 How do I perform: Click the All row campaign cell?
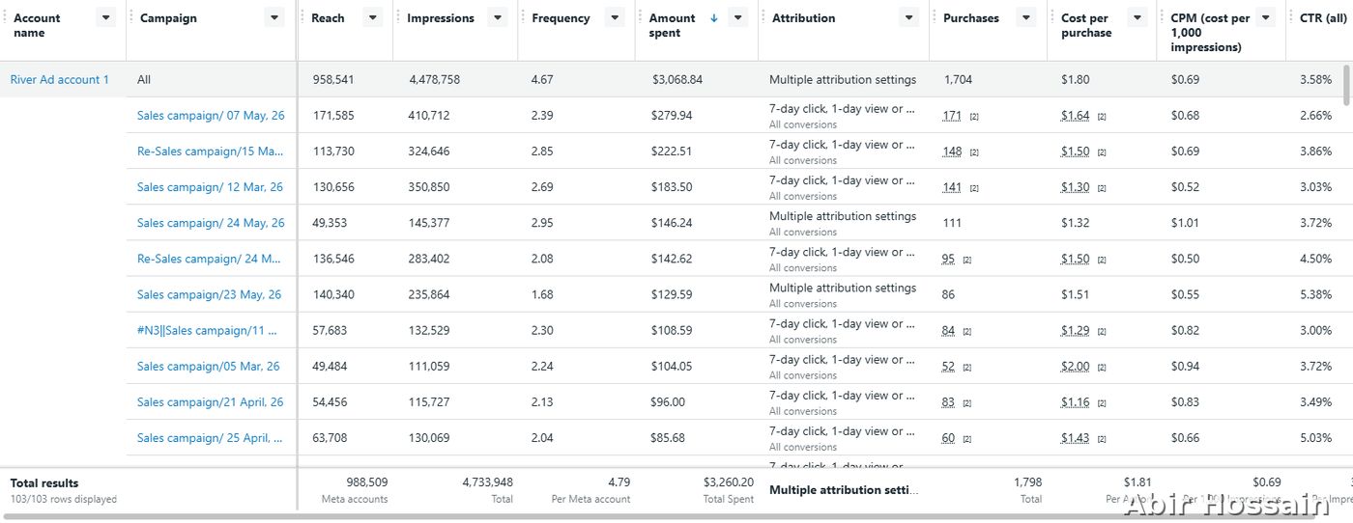(x=144, y=80)
